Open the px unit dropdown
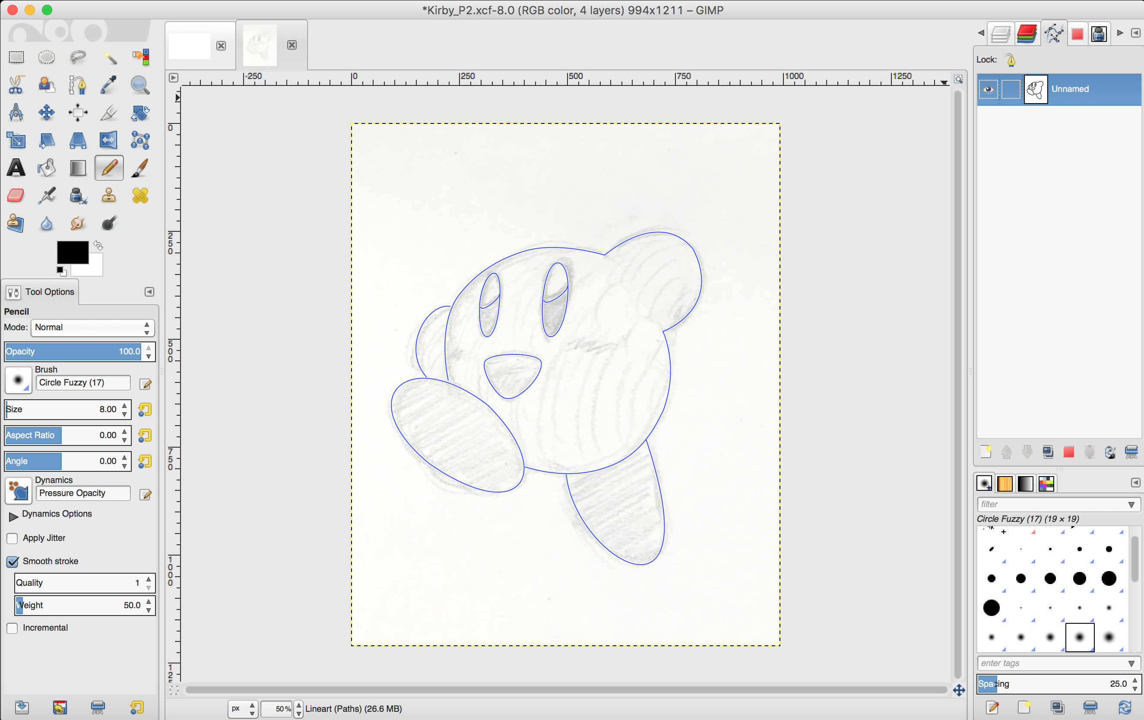The image size is (1144, 720). pos(243,709)
